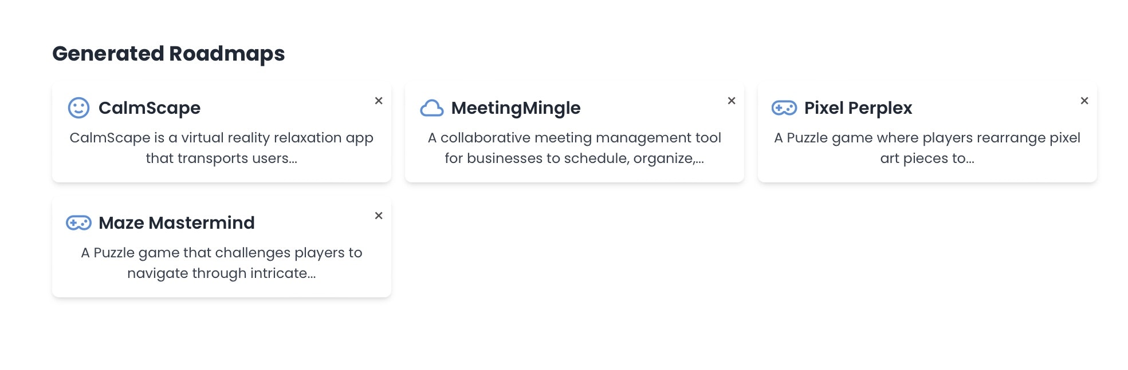1128x370 pixels.
Task: Click the MeetingMingle title text
Action: point(516,108)
